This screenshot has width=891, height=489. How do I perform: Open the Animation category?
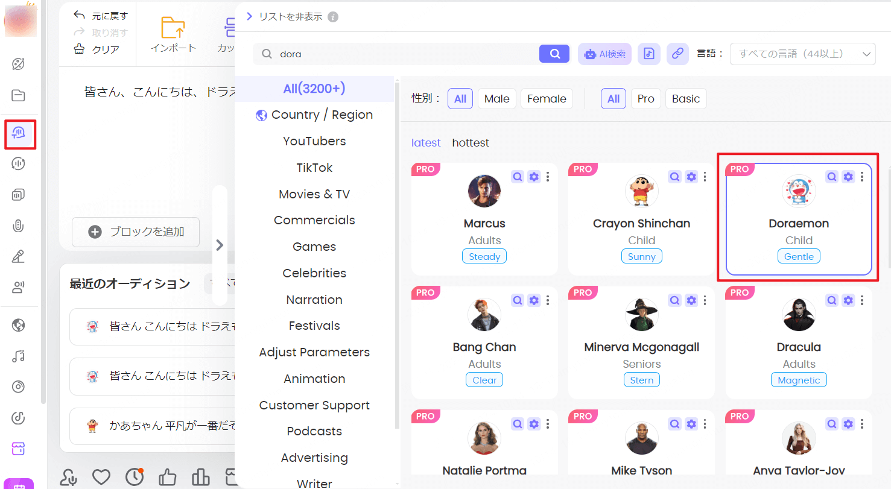[x=314, y=379]
